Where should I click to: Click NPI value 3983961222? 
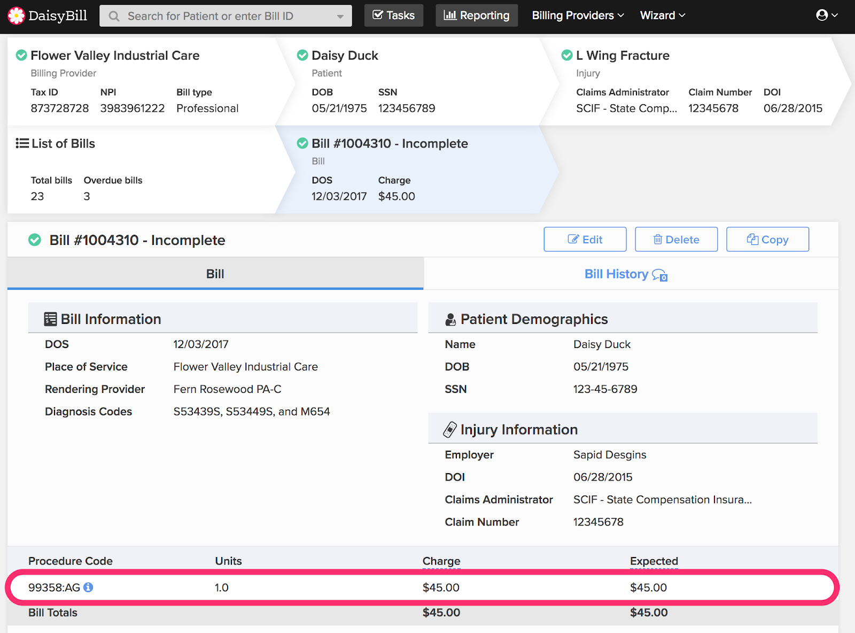pos(133,109)
